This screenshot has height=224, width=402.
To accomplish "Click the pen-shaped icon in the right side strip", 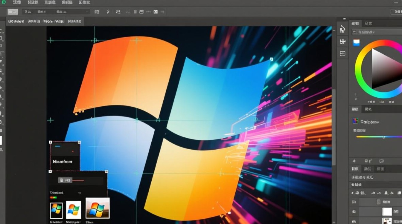I will (x=342, y=29).
